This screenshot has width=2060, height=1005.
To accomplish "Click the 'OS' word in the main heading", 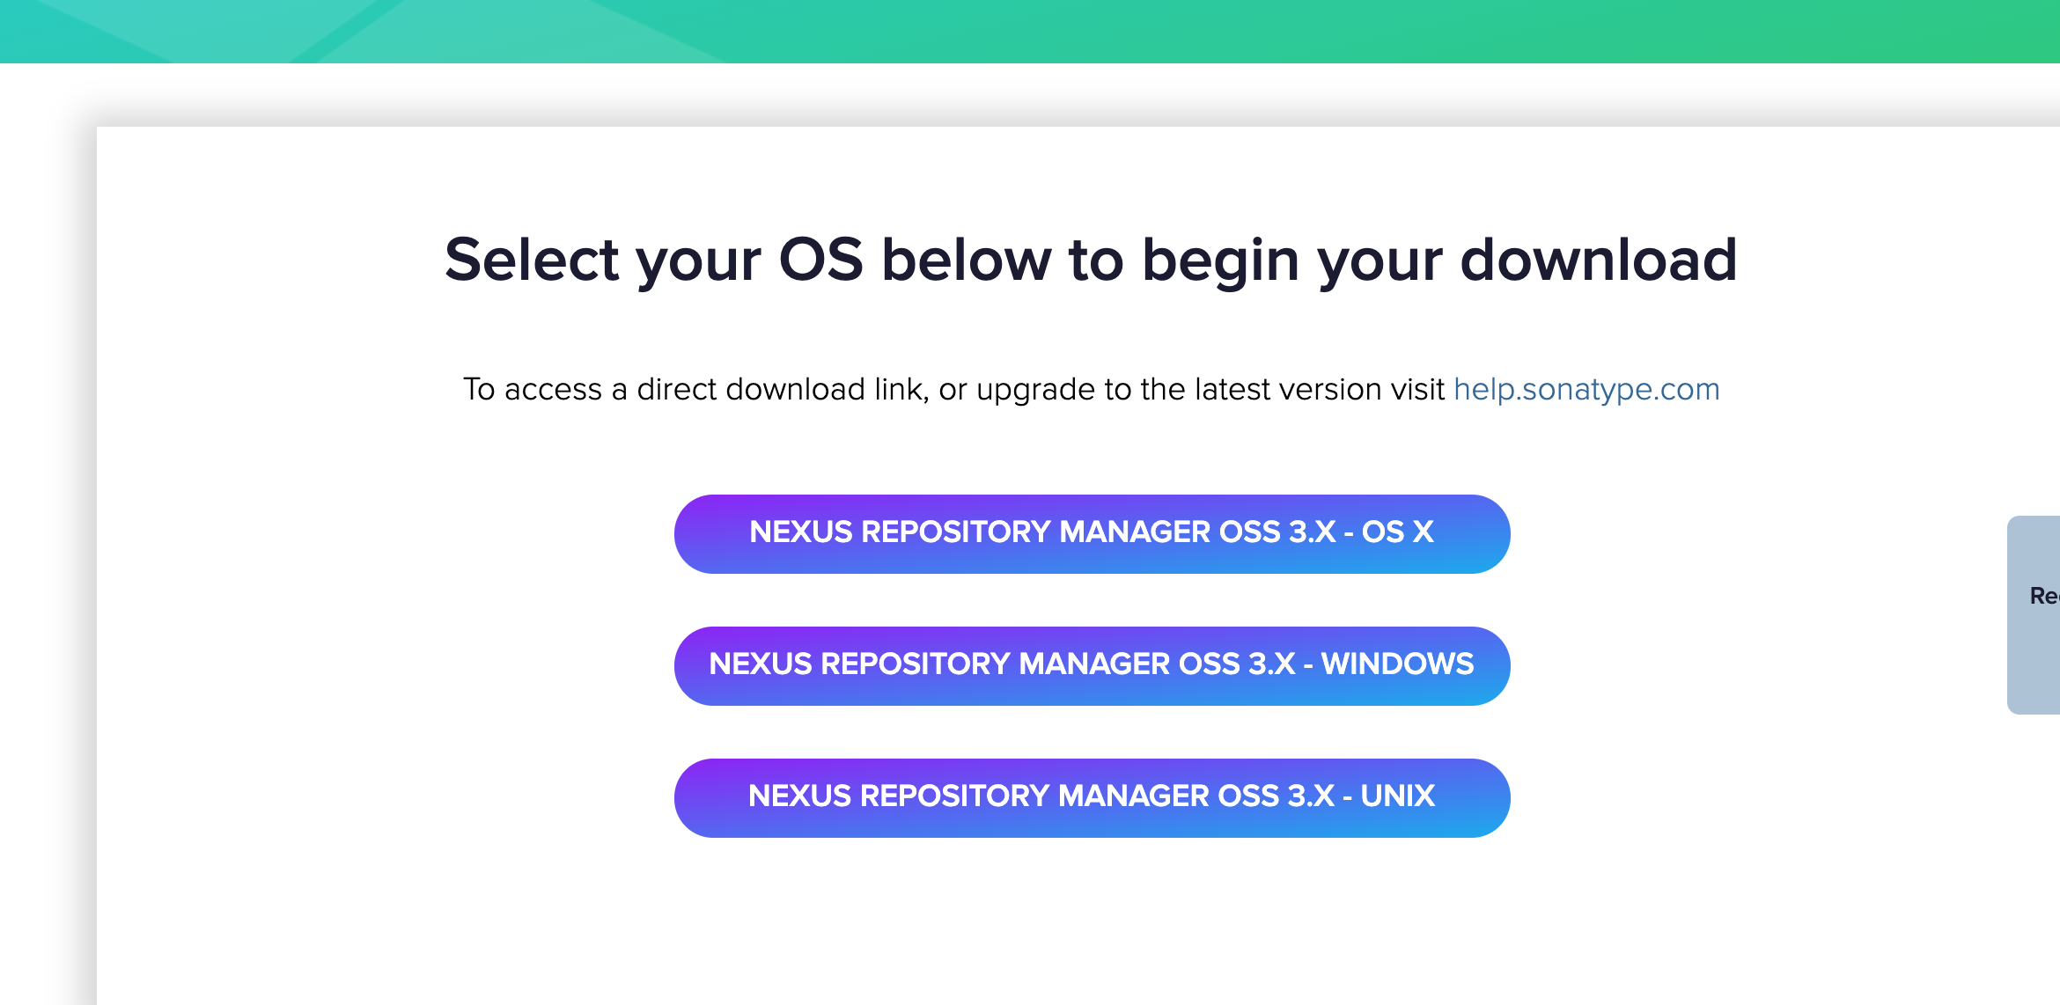I will 820,260.
